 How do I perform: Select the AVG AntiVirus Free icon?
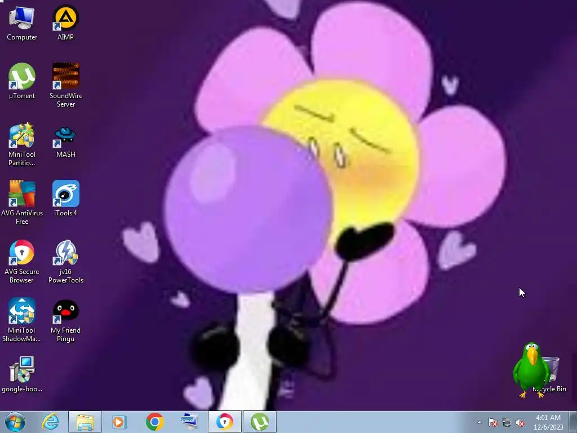tap(22, 202)
